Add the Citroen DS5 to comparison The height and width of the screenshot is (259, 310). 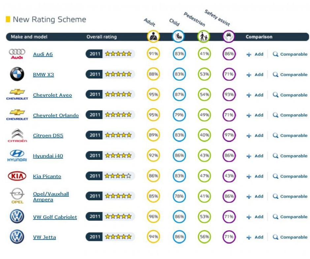click(x=255, y=135)
